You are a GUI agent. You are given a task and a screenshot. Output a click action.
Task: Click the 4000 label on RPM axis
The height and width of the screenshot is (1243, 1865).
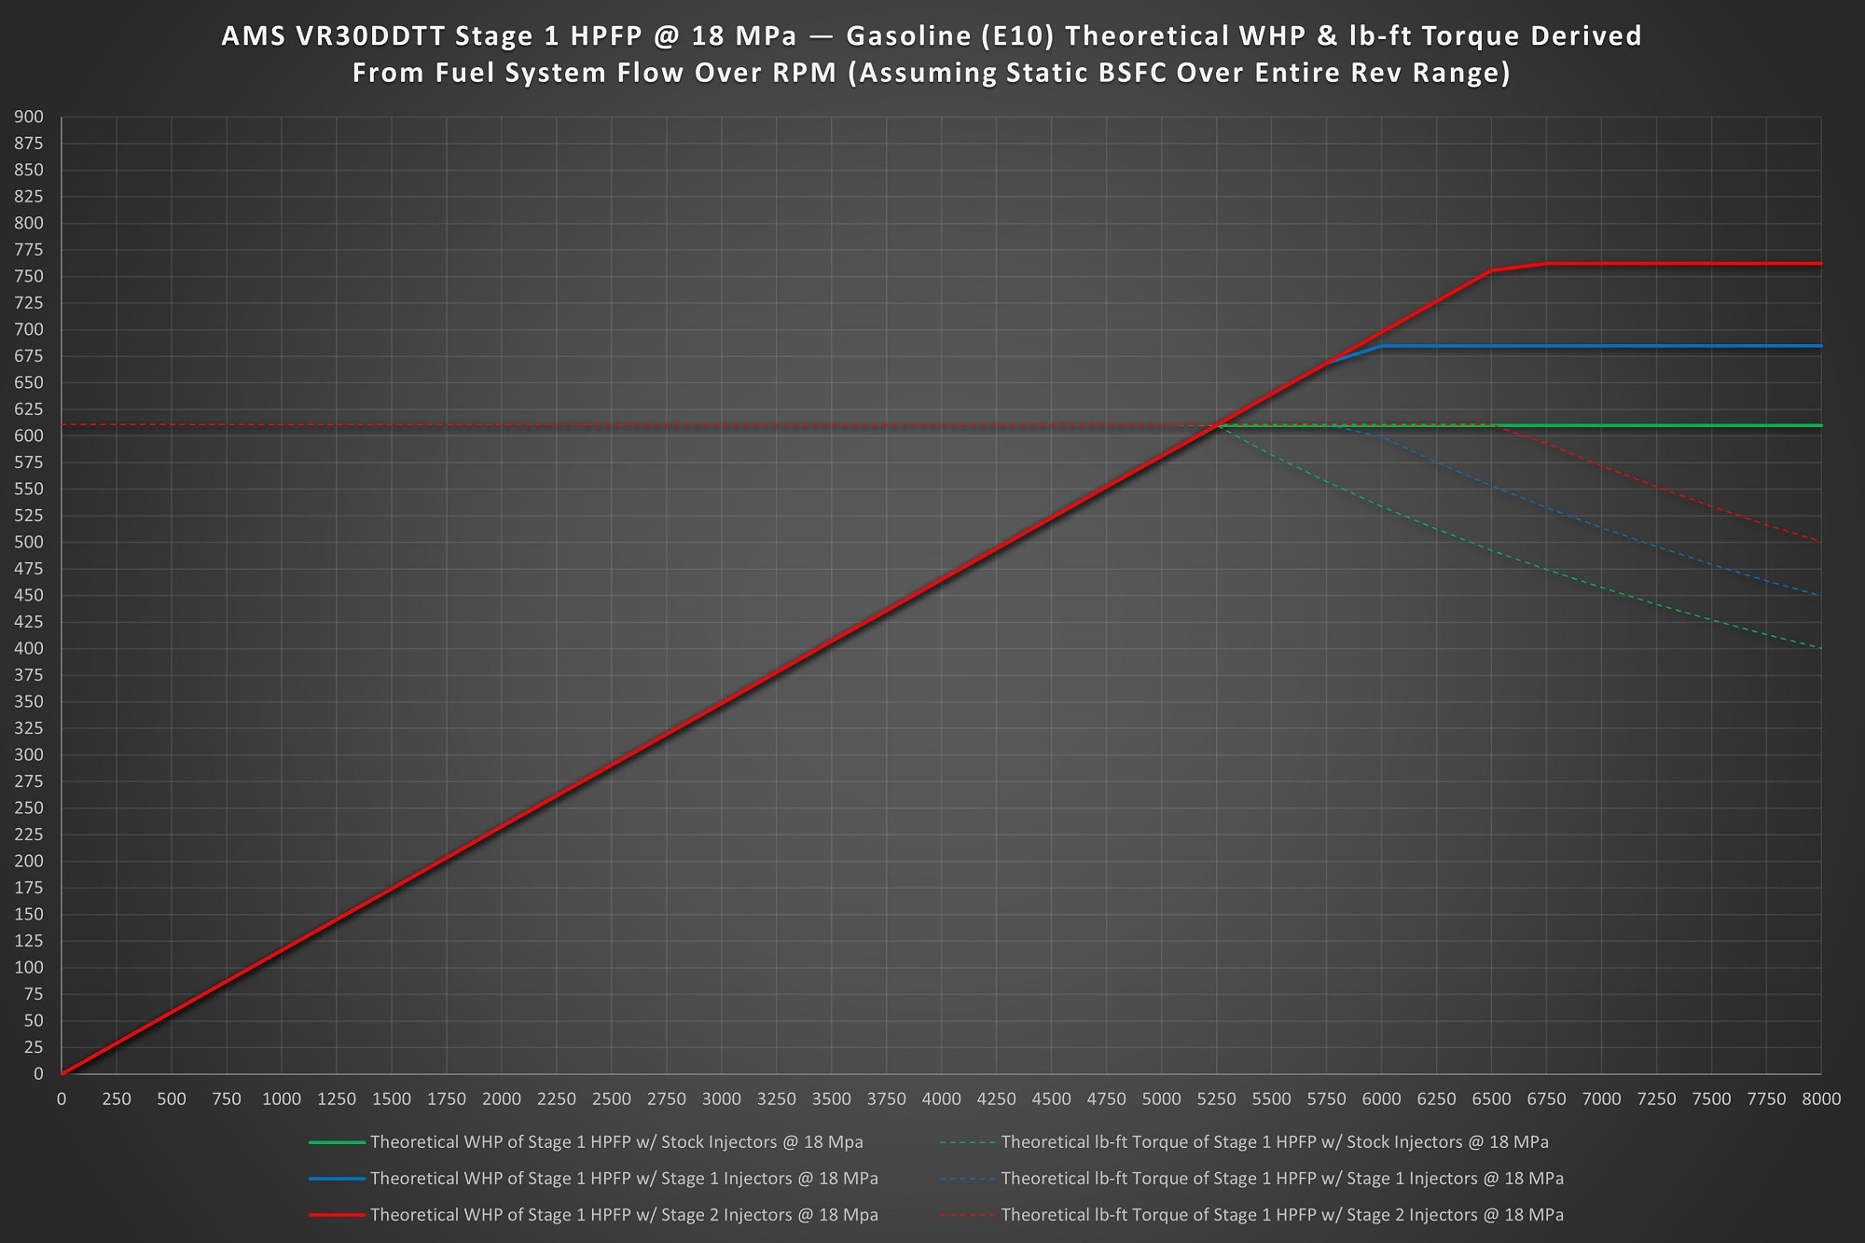pos(941,1099)
